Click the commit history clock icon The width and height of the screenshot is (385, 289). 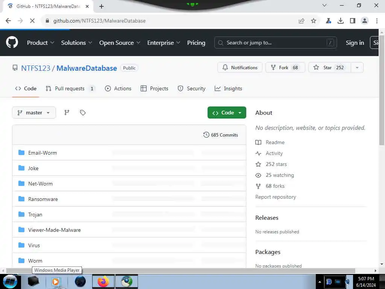[206, 135]
